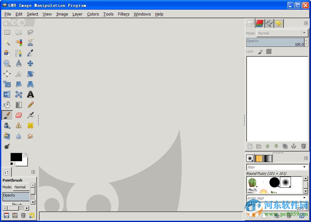The height and width of the screenshot is (222, 311).
Task: Expand the brush filter dropdown arrow
Action: tap(304, 167)
